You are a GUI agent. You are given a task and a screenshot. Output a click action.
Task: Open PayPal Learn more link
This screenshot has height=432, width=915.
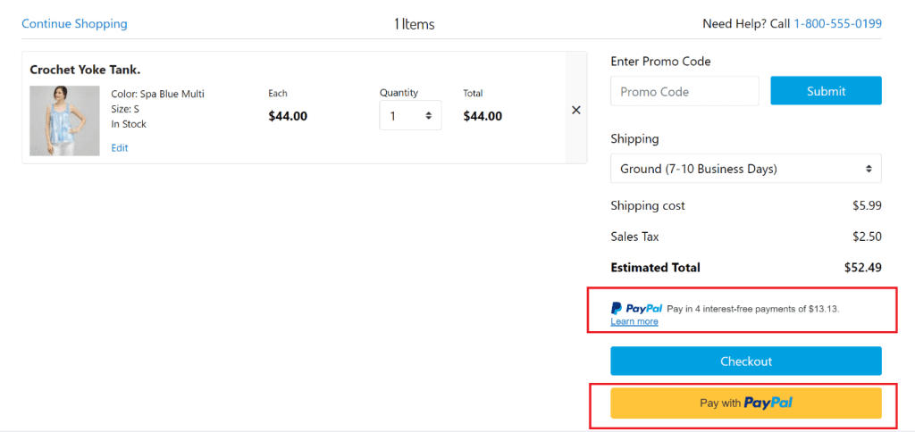click(x=634, y=321)
